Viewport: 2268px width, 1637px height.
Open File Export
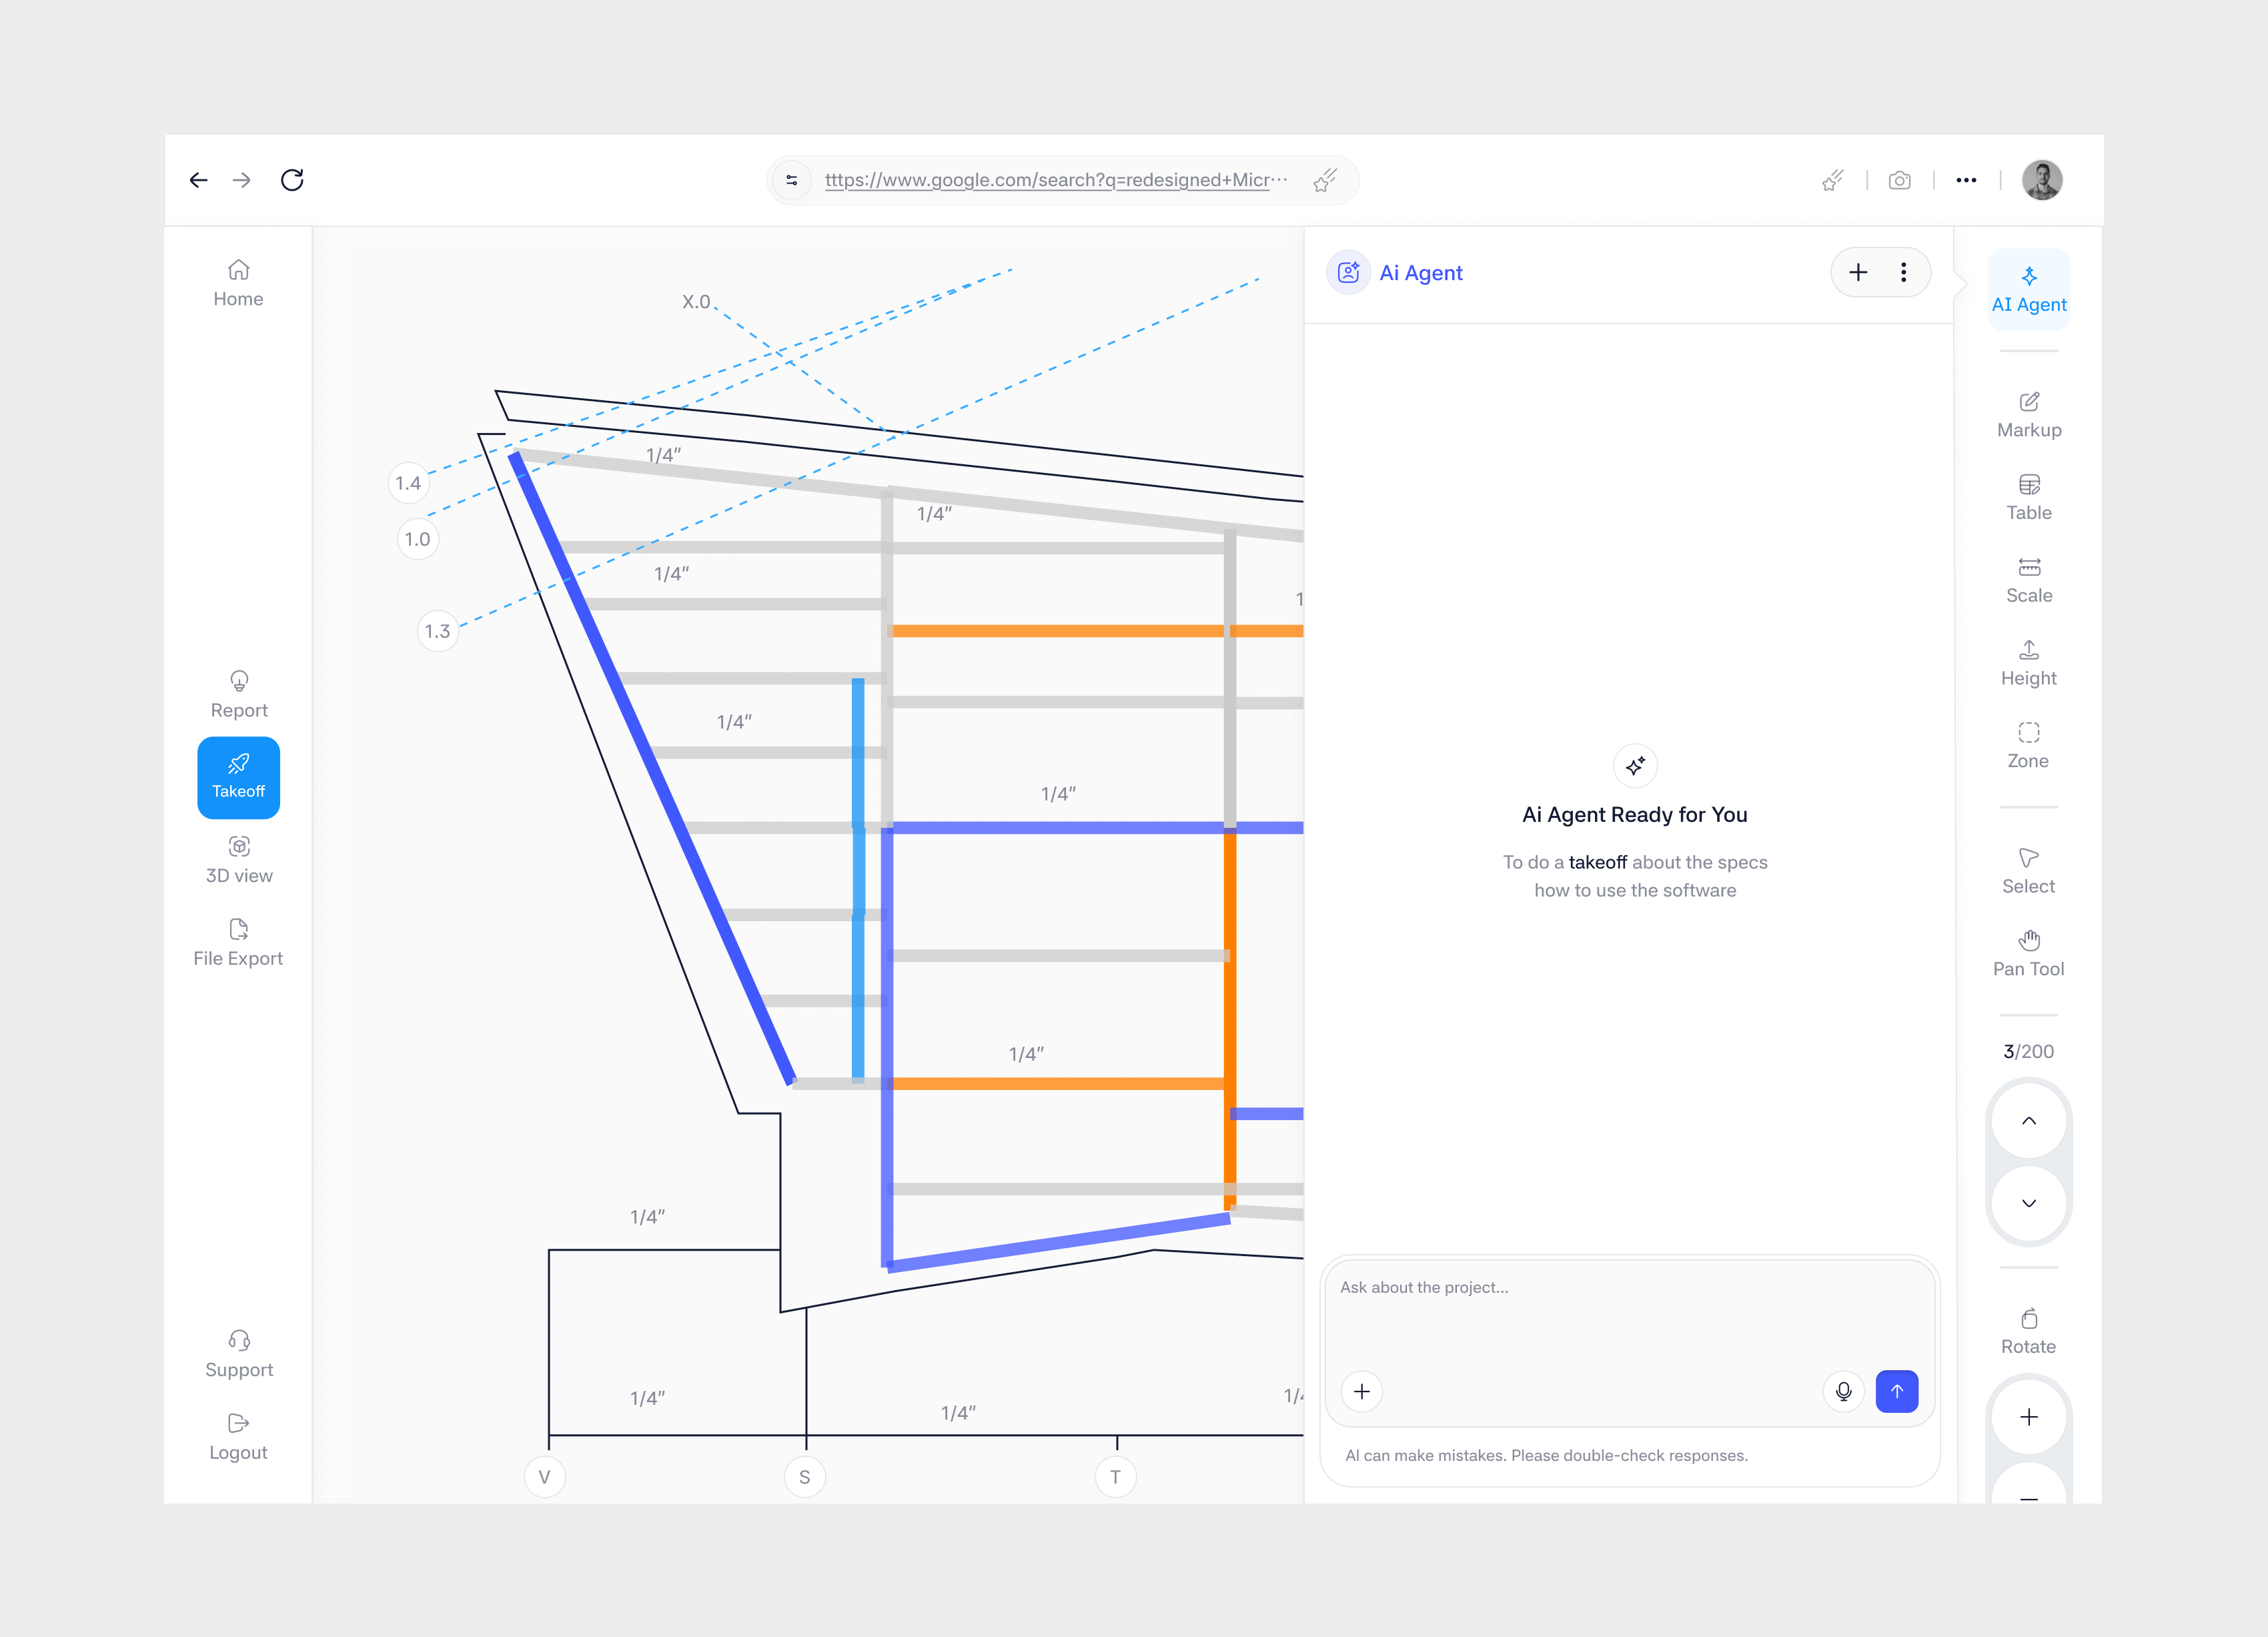(238, 943)
